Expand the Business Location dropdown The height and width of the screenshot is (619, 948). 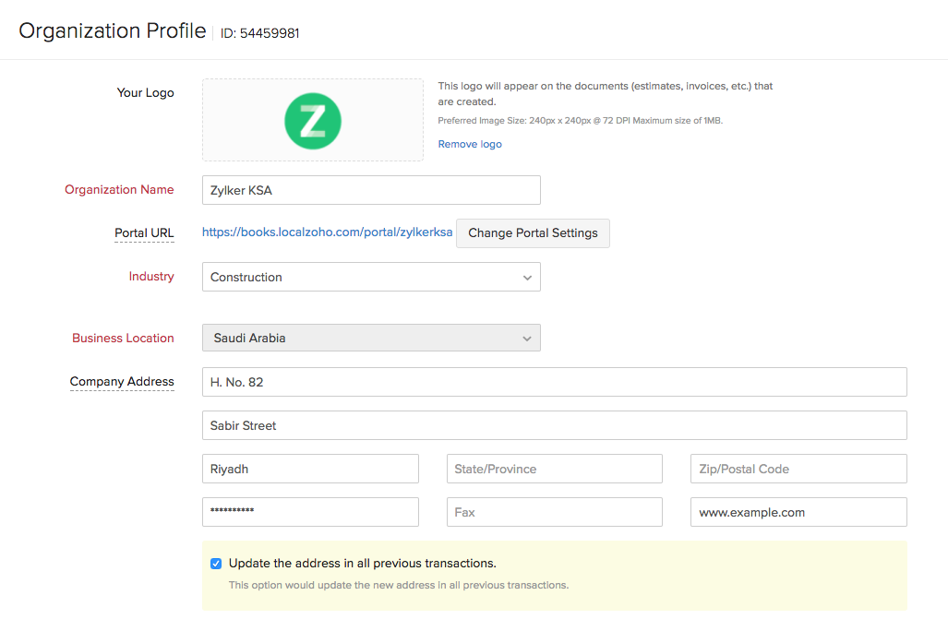[370, 338]
